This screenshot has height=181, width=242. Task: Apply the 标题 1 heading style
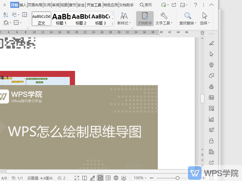tap(61, 18)
